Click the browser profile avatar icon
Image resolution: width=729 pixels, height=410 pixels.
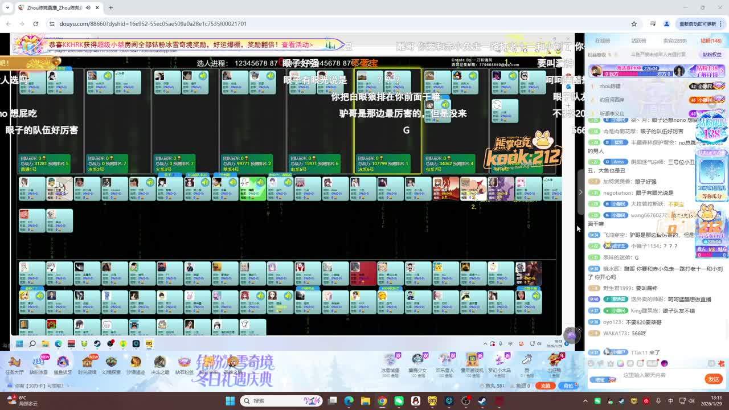click(x=667, y=24)
